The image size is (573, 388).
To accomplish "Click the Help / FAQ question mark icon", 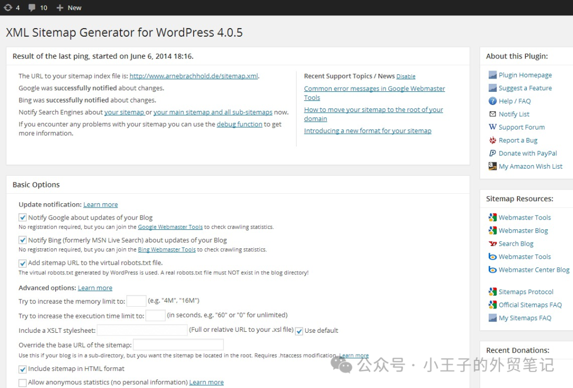I will click(492, 101).
